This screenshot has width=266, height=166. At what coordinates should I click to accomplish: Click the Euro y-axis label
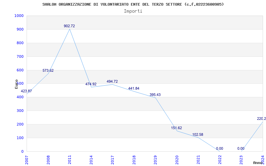coord(16,84)
